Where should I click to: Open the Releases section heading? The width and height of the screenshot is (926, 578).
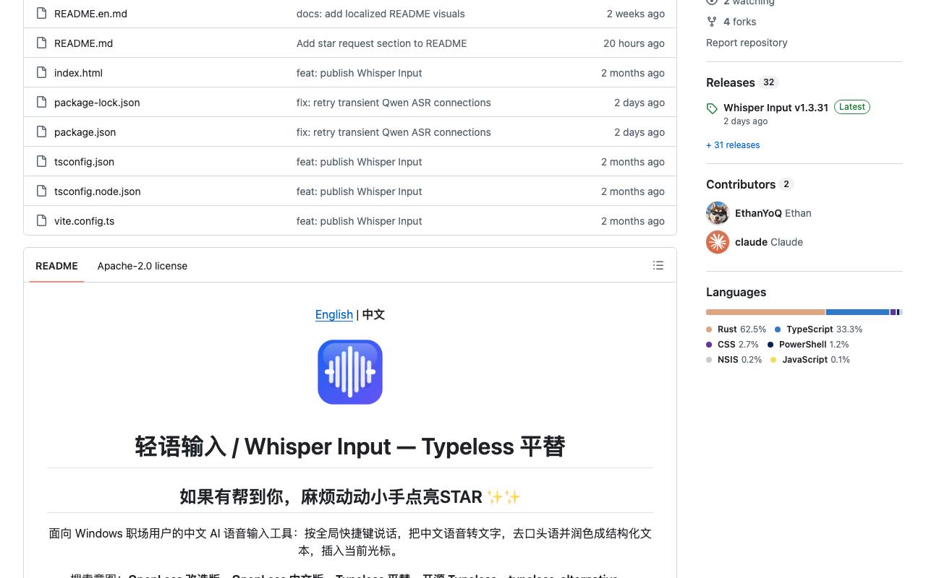tap(731, 82)
